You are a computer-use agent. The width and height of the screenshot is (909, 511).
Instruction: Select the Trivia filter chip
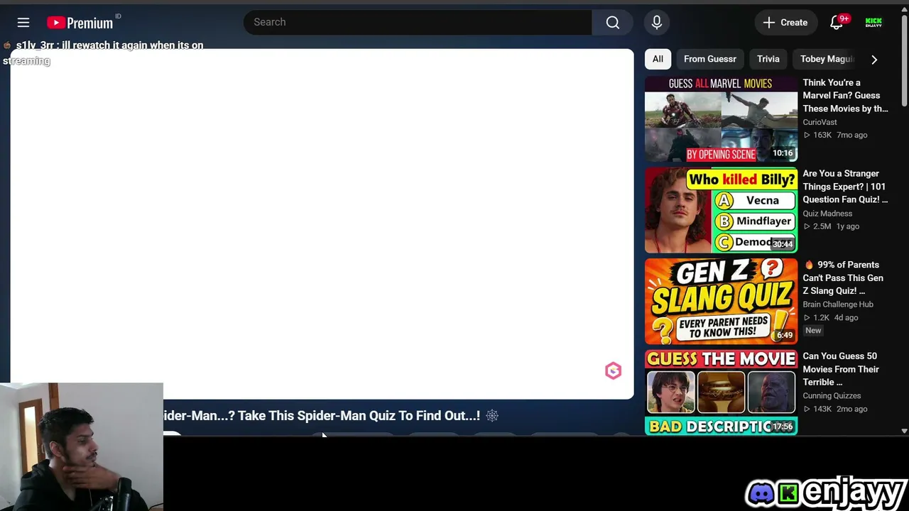click(768, 59)
